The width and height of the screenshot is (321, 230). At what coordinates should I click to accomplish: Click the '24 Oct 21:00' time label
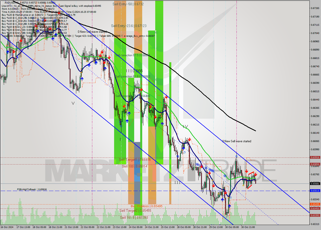point(151,227)
